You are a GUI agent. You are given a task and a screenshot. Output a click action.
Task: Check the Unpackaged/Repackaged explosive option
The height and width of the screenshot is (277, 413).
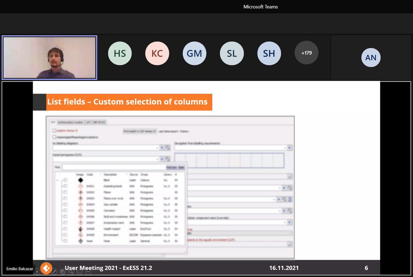click(x=54, y=137)
